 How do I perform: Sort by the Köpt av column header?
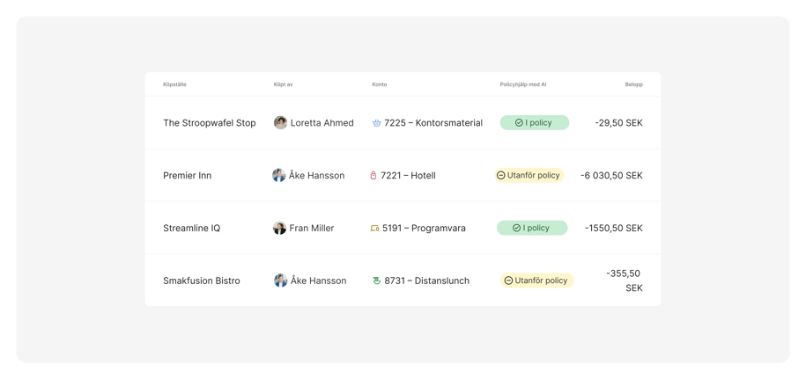(283, 84)
